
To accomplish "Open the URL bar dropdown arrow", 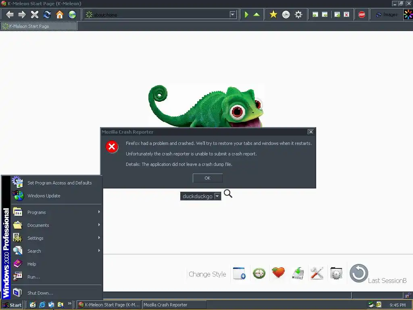I will 232,15.
